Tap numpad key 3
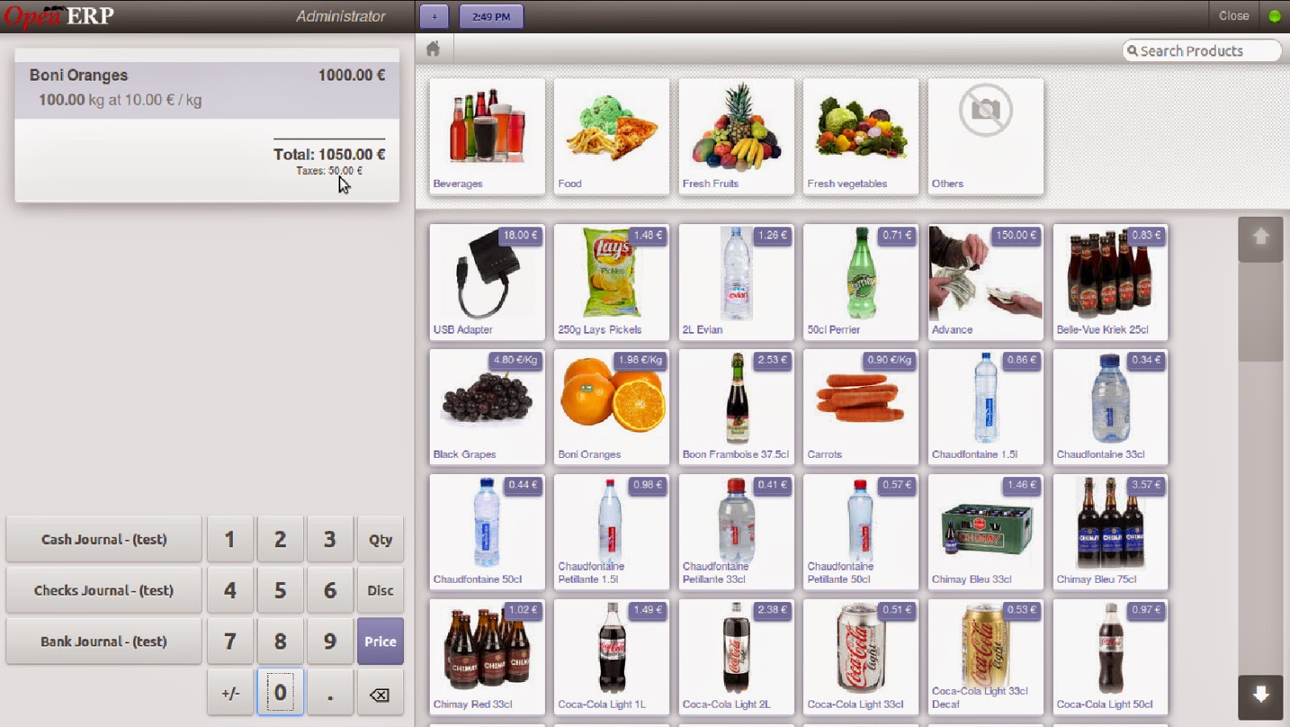Screen dimensions: 1290x727 330,539
